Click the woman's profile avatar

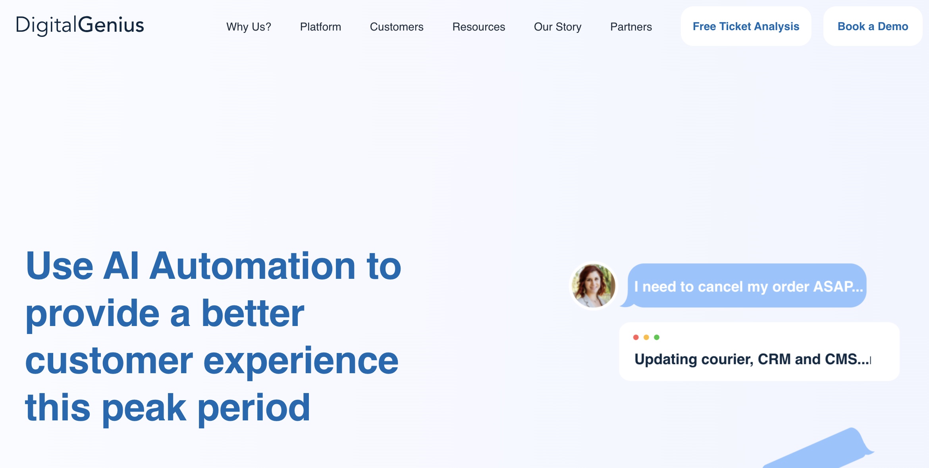tap(594, 286)
